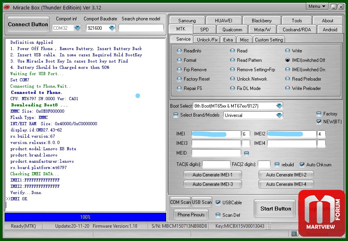Screen dimensions: 348x241
Task: Click the 100% blue progress bar
Action: pyautogui.click(x=86, y=217)
